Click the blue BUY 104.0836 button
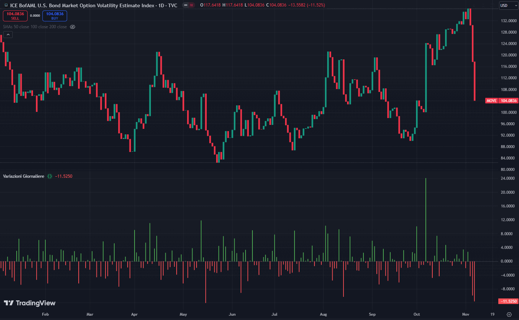 point(55,16)
